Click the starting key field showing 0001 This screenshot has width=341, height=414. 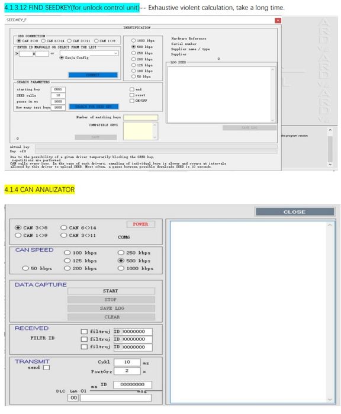click(58, 89)
